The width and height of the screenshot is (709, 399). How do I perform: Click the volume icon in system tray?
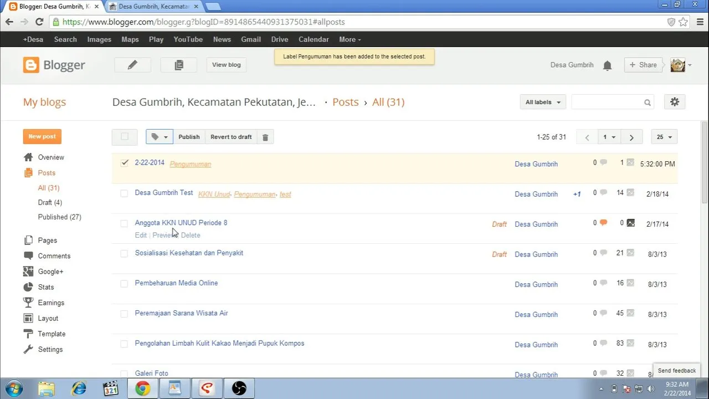[x=650, y=388]
